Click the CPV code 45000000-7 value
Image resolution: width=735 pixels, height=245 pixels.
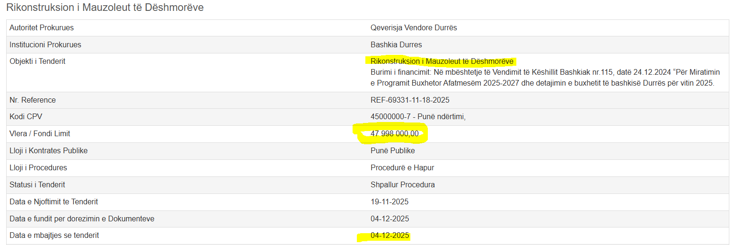(417, 117)
